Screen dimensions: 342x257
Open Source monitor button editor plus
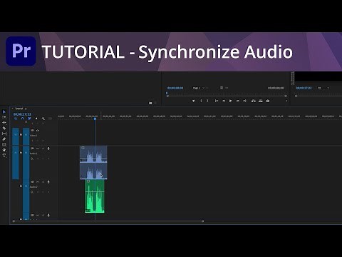[286, 101]
